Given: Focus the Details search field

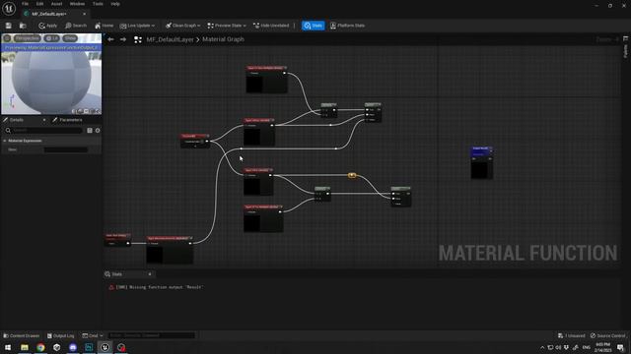Looking at the screenshot, I should tap(44, 131).
